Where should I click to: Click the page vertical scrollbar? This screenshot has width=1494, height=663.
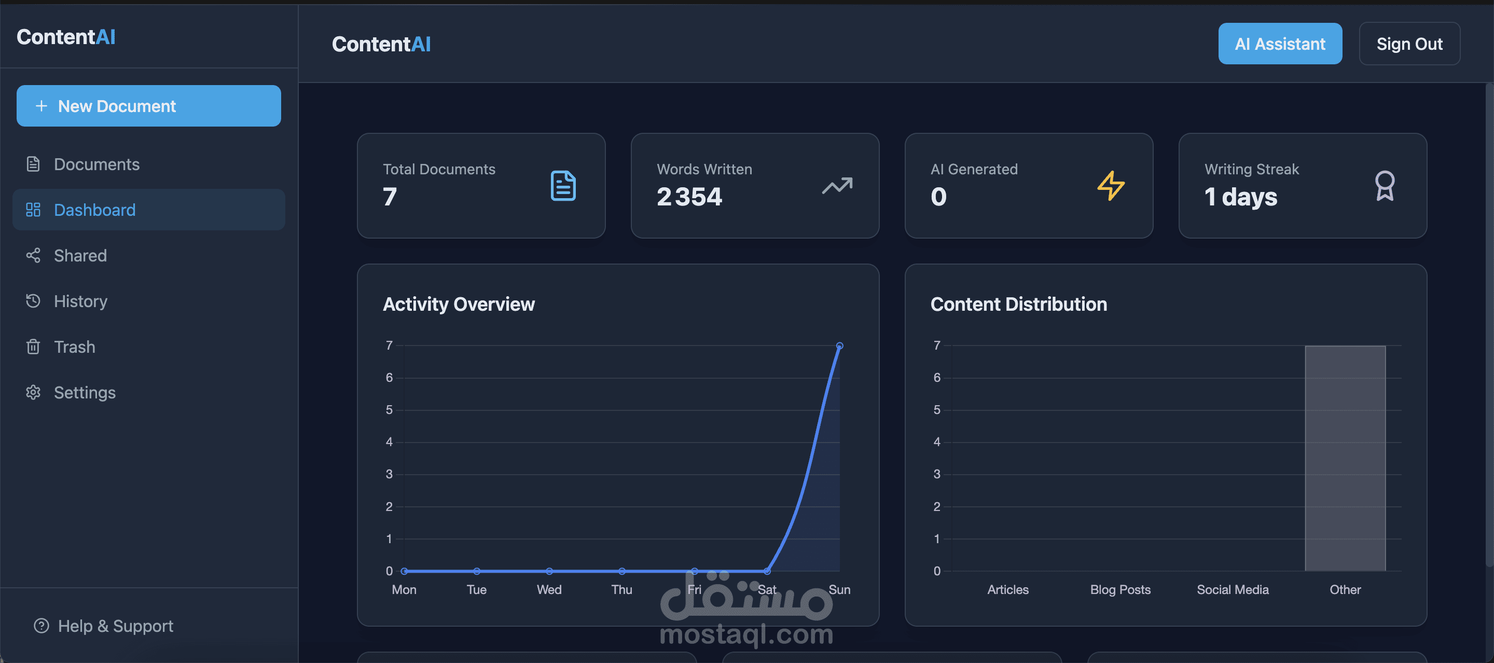pos(1489,325)
